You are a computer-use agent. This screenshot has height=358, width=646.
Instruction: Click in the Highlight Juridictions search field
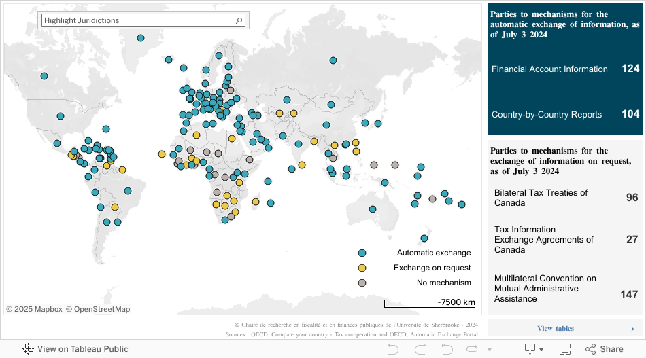136,21
